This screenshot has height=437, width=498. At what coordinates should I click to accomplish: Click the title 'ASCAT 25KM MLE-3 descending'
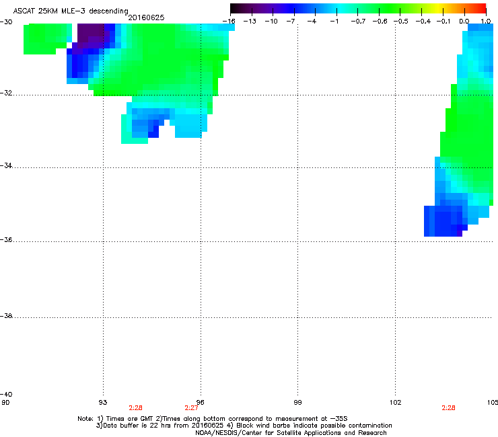click(71, 11)
